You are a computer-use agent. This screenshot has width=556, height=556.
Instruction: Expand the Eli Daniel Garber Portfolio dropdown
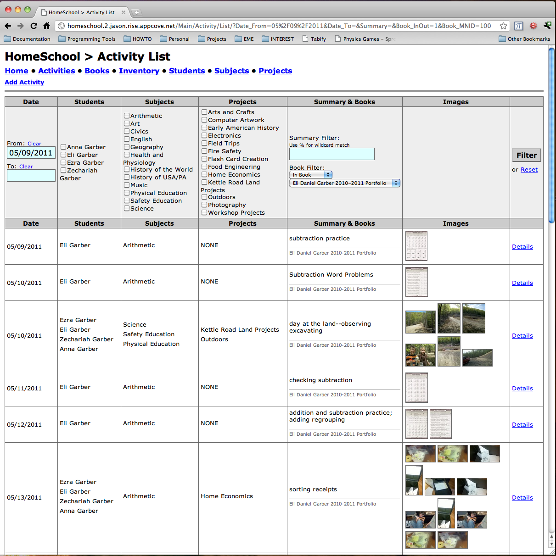pyautogui.click(x=344, y=183)
